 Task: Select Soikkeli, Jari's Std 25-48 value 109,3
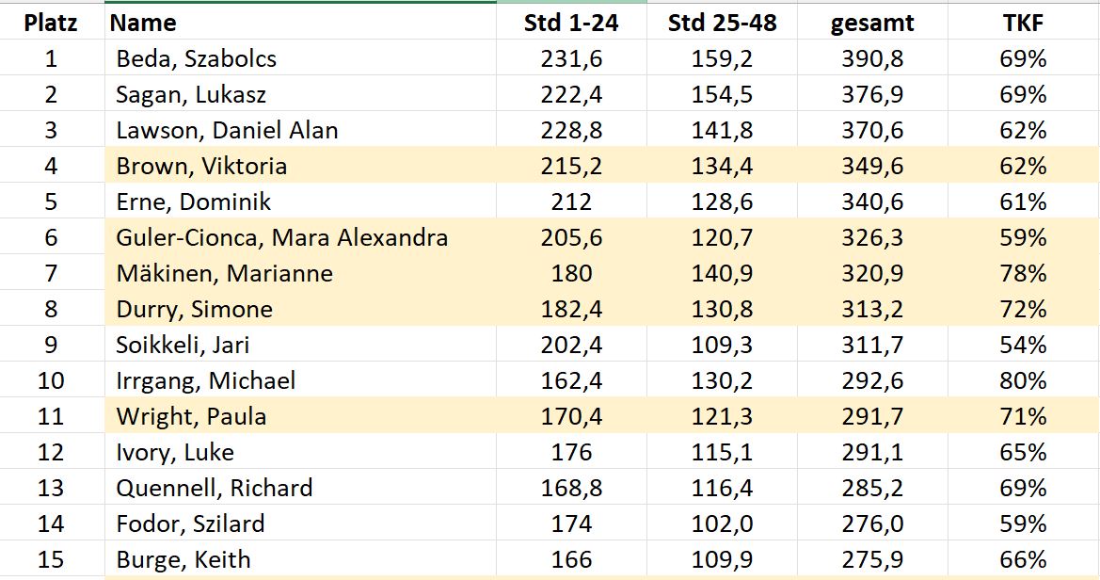click(722, 345)
